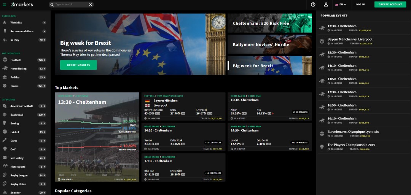411x195 pixels.
Task: Click +10 CONTRACTS in 14:10 Cheltenham
Action: coord(213,143)
